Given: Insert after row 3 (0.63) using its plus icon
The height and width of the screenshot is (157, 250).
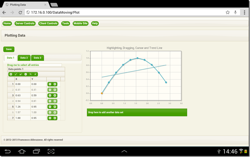Looking at the screenshot, I should 55,96.
